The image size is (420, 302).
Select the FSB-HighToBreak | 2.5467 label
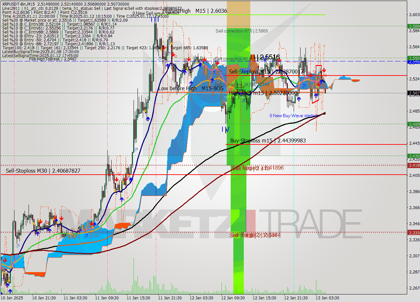(53, 59)
